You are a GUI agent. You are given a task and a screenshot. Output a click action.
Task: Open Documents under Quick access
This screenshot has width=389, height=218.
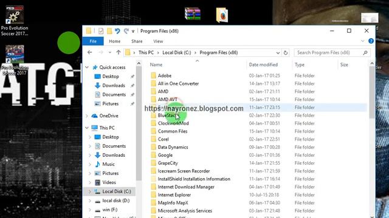114,94
